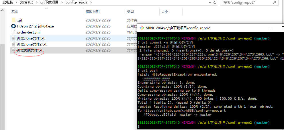Click the fatal HttpRequestException line in terminal

click(177, 74)
